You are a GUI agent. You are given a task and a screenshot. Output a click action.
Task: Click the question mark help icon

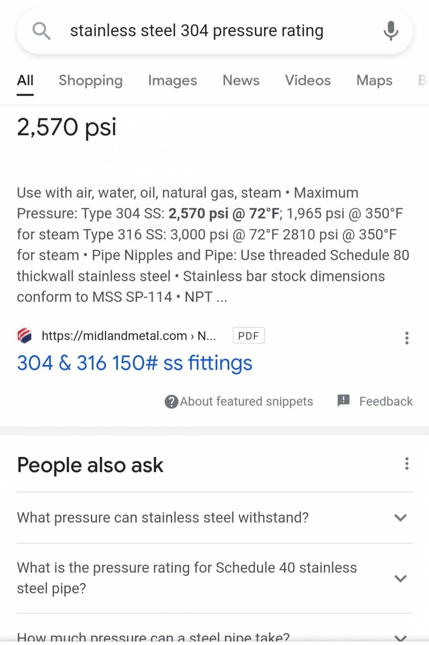(172, 402)
